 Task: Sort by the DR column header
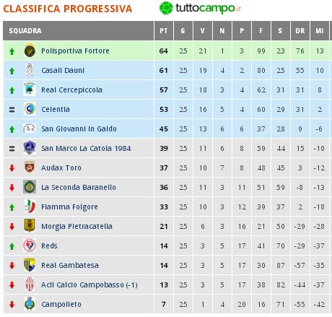coord(300,30)
